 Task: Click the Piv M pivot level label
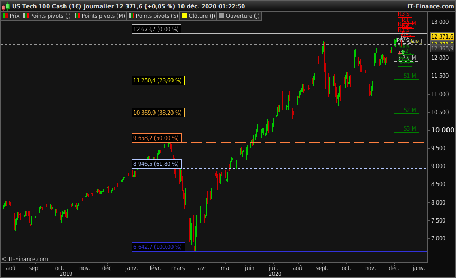click(409, 58)
